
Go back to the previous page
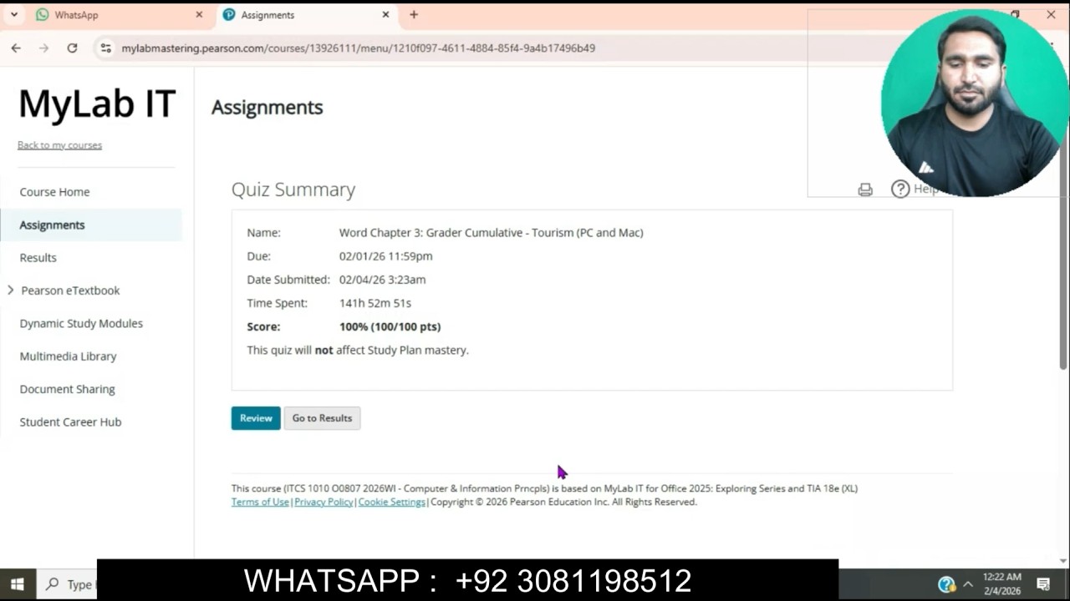click(16, 48)
